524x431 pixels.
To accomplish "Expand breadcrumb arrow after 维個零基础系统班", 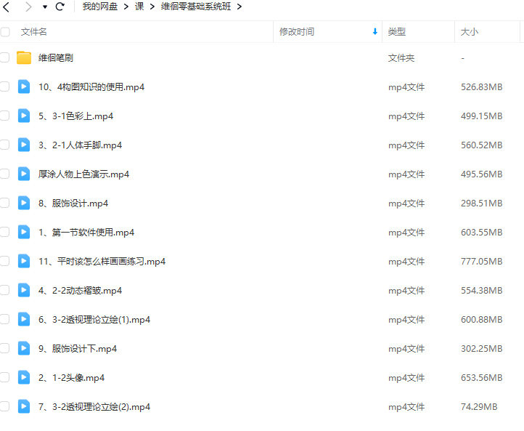I will [240, 7].
